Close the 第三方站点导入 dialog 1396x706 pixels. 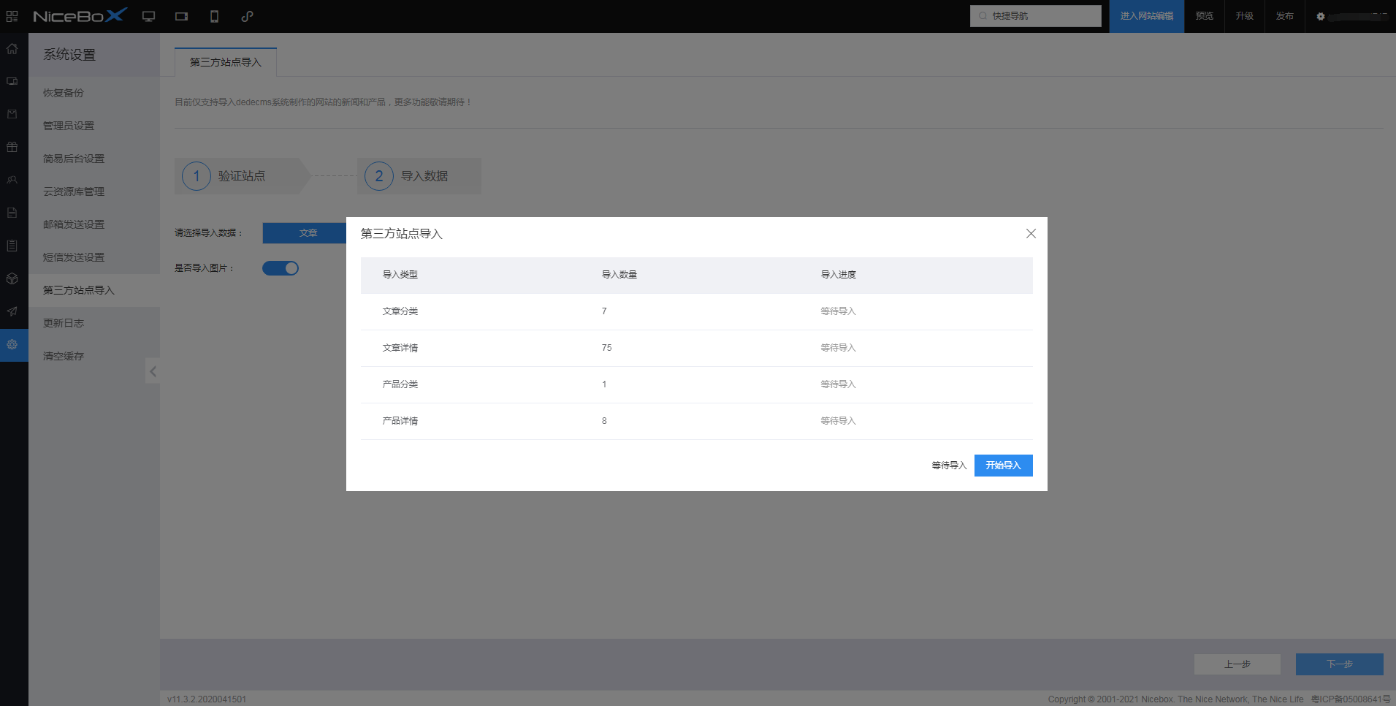click(1031, 233)
